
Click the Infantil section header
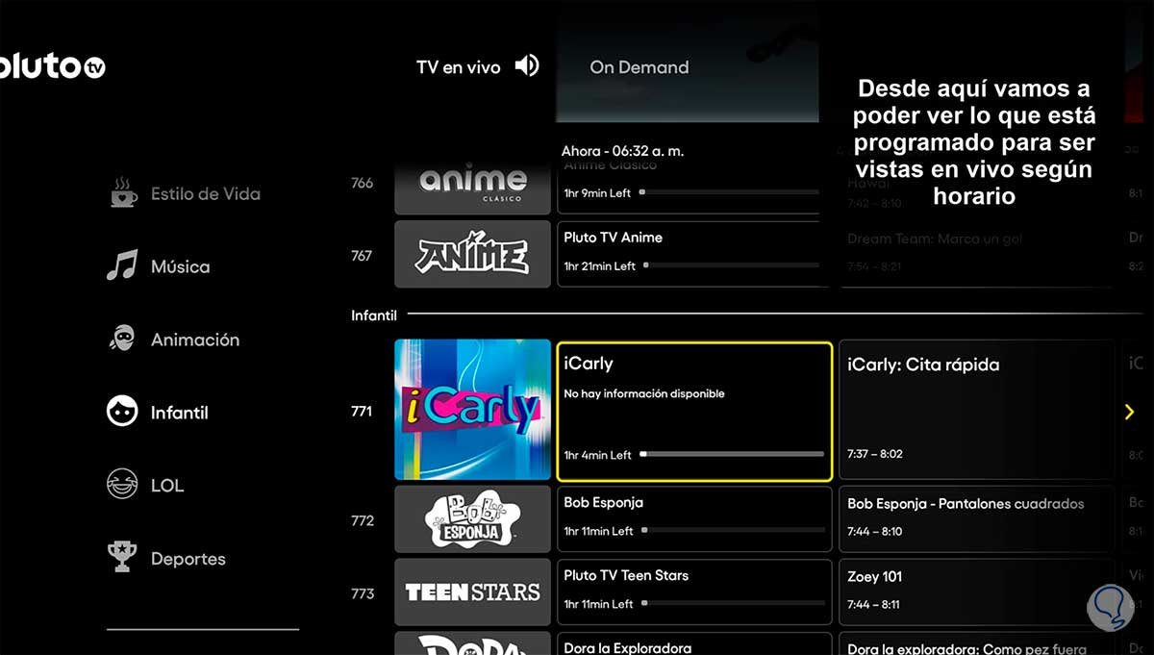(374, 315)
